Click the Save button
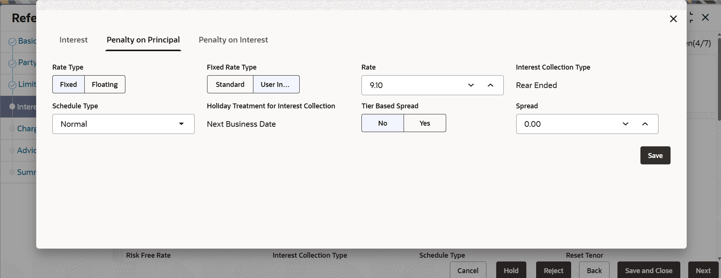 (655, 155)
